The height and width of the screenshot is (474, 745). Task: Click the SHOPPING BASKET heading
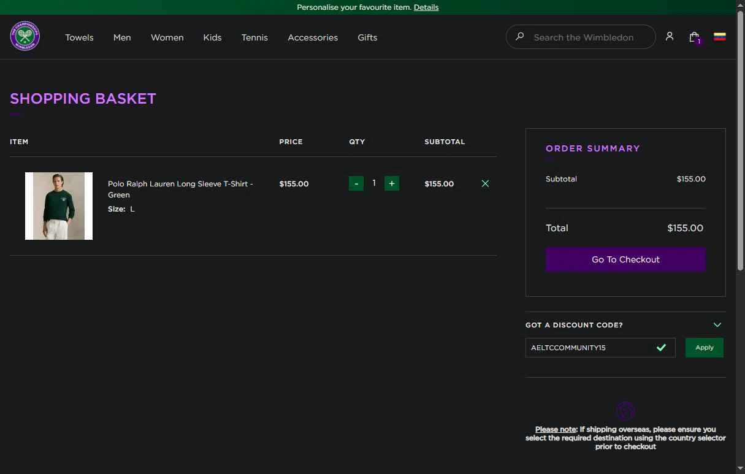[x=83, y=99]
